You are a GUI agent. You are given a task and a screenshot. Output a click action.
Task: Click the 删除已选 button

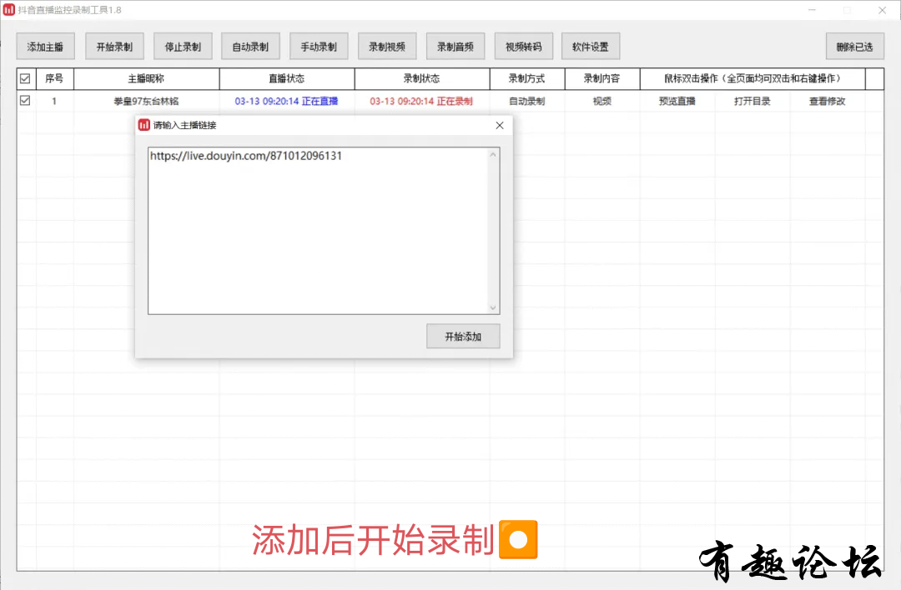pos(855,47)
